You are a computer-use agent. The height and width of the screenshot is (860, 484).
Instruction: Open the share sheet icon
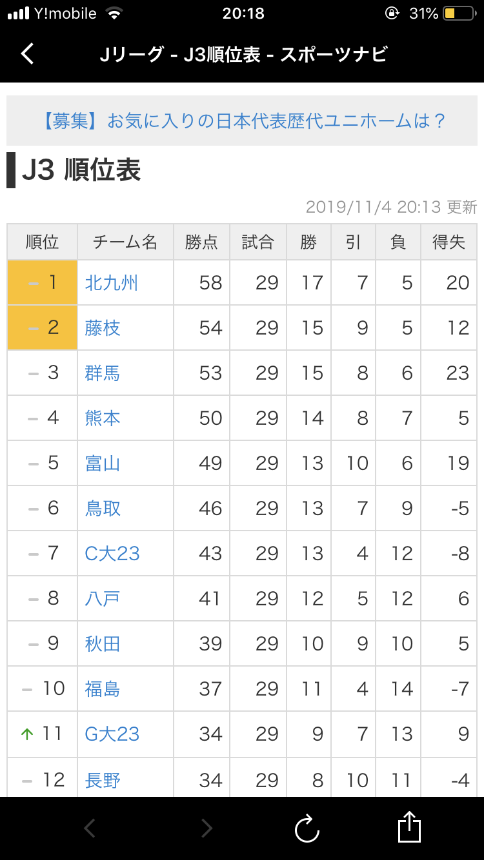(409, 827)
